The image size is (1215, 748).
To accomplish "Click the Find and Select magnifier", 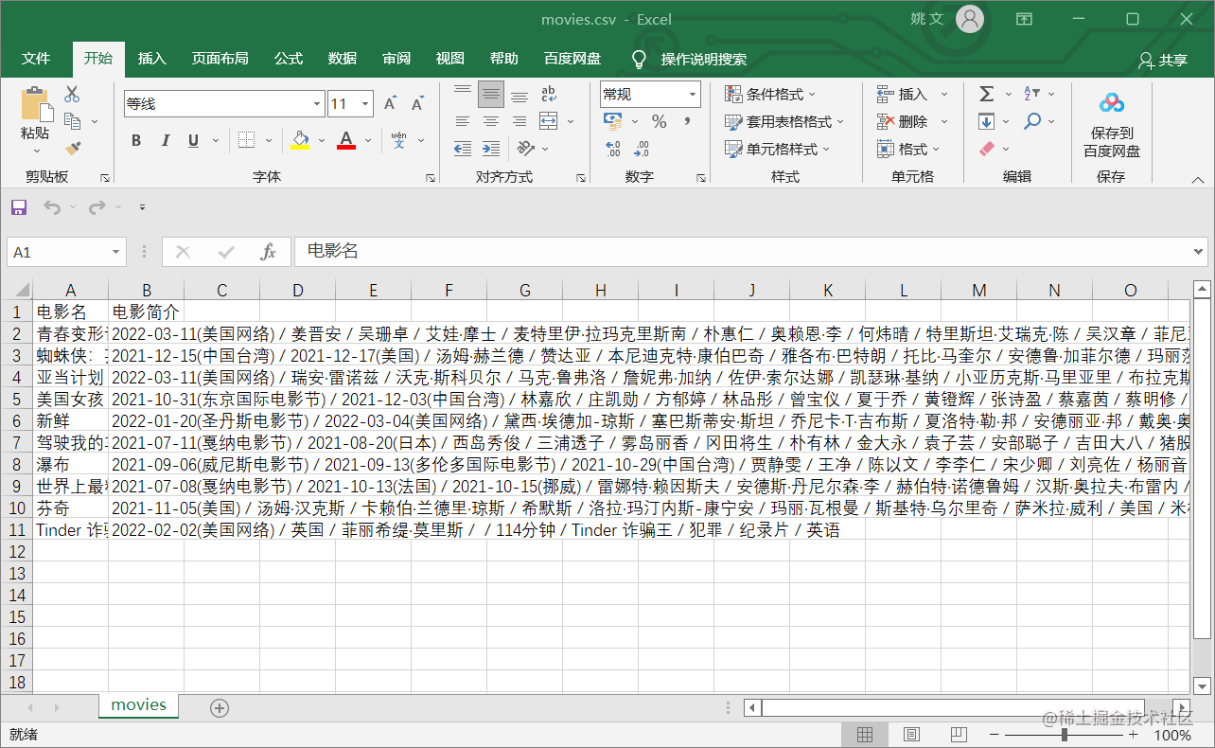I will click(1032, 121).
